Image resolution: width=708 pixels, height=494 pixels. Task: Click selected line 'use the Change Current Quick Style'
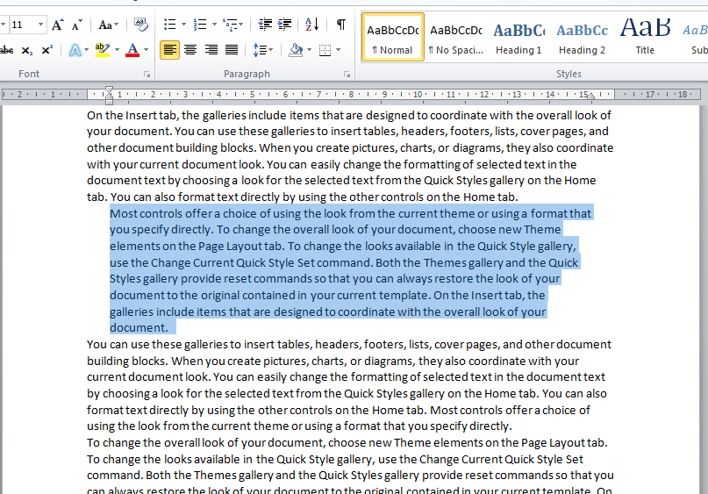click(x=344, y=262)
